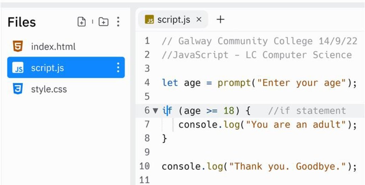The image size is (365, 185).
Task: Open the script.js row three-dot menu
Action: coord(118,68)
